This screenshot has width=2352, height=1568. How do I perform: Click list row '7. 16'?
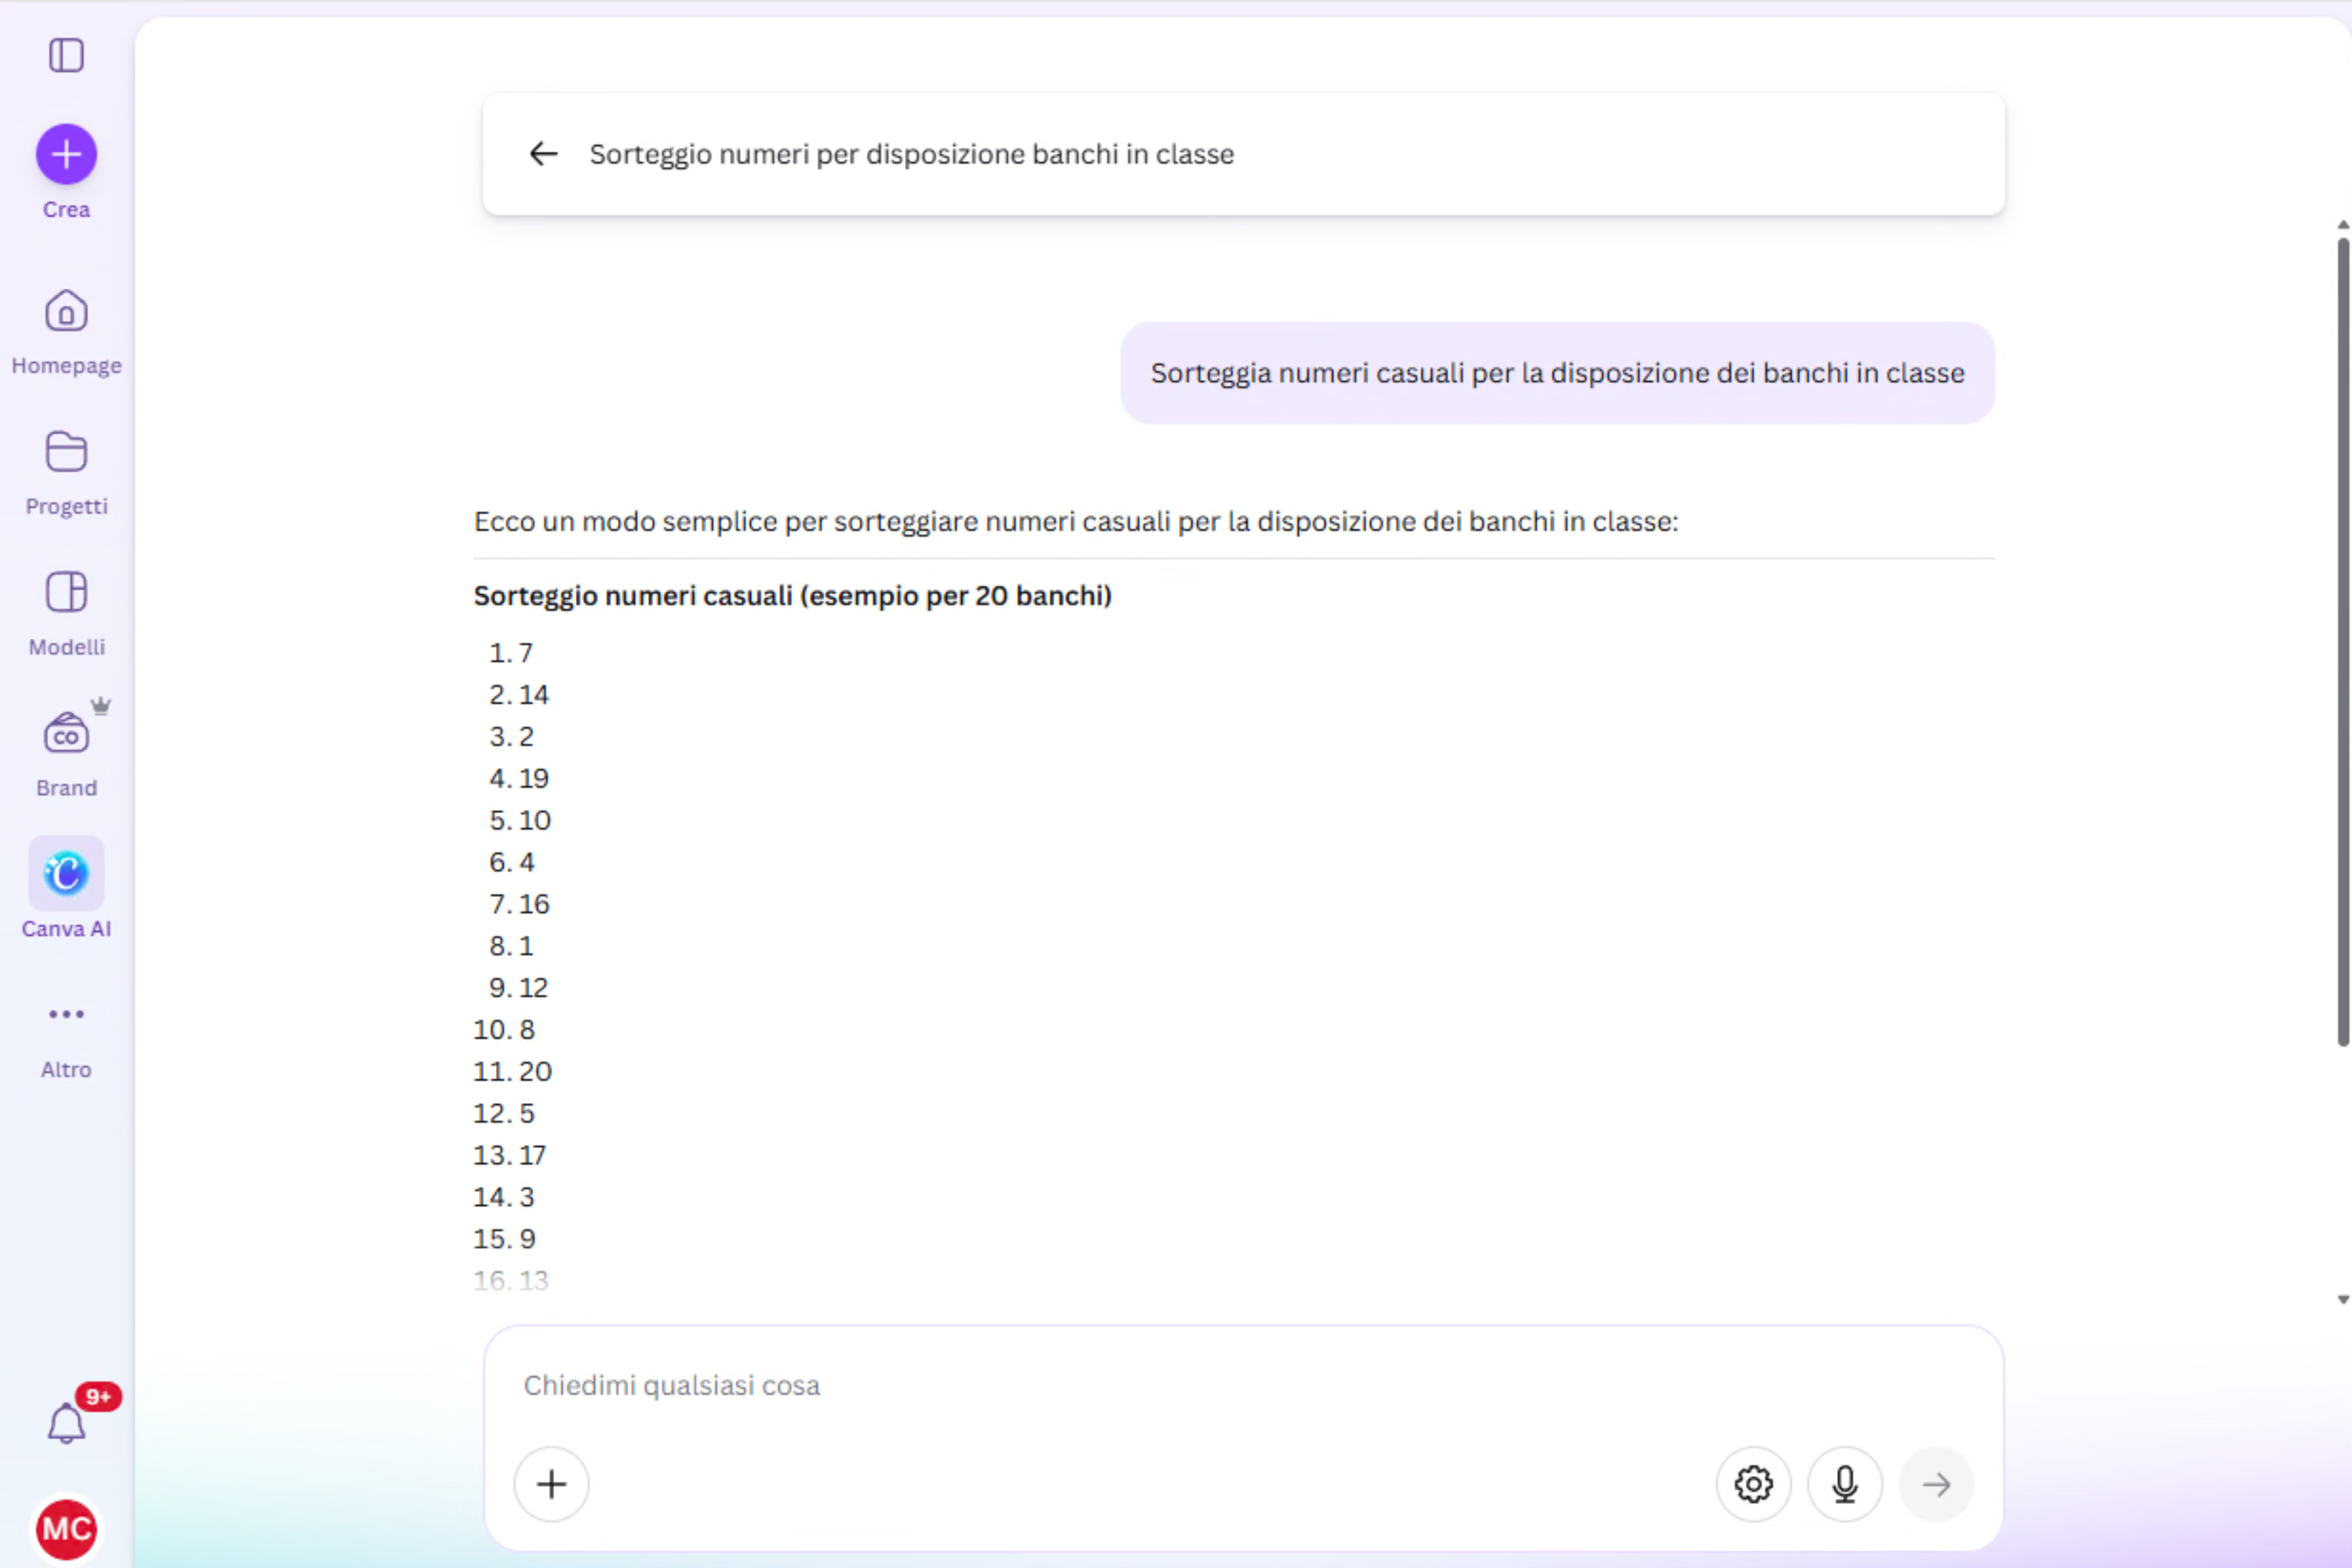point(519,904)
